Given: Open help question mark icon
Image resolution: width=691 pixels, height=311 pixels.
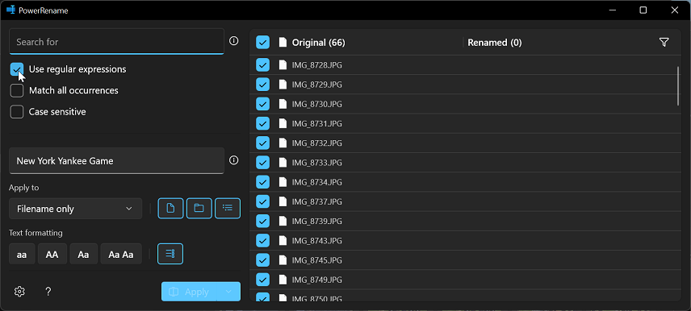Looking at the screenshot, I should click(x=48, y=291).
